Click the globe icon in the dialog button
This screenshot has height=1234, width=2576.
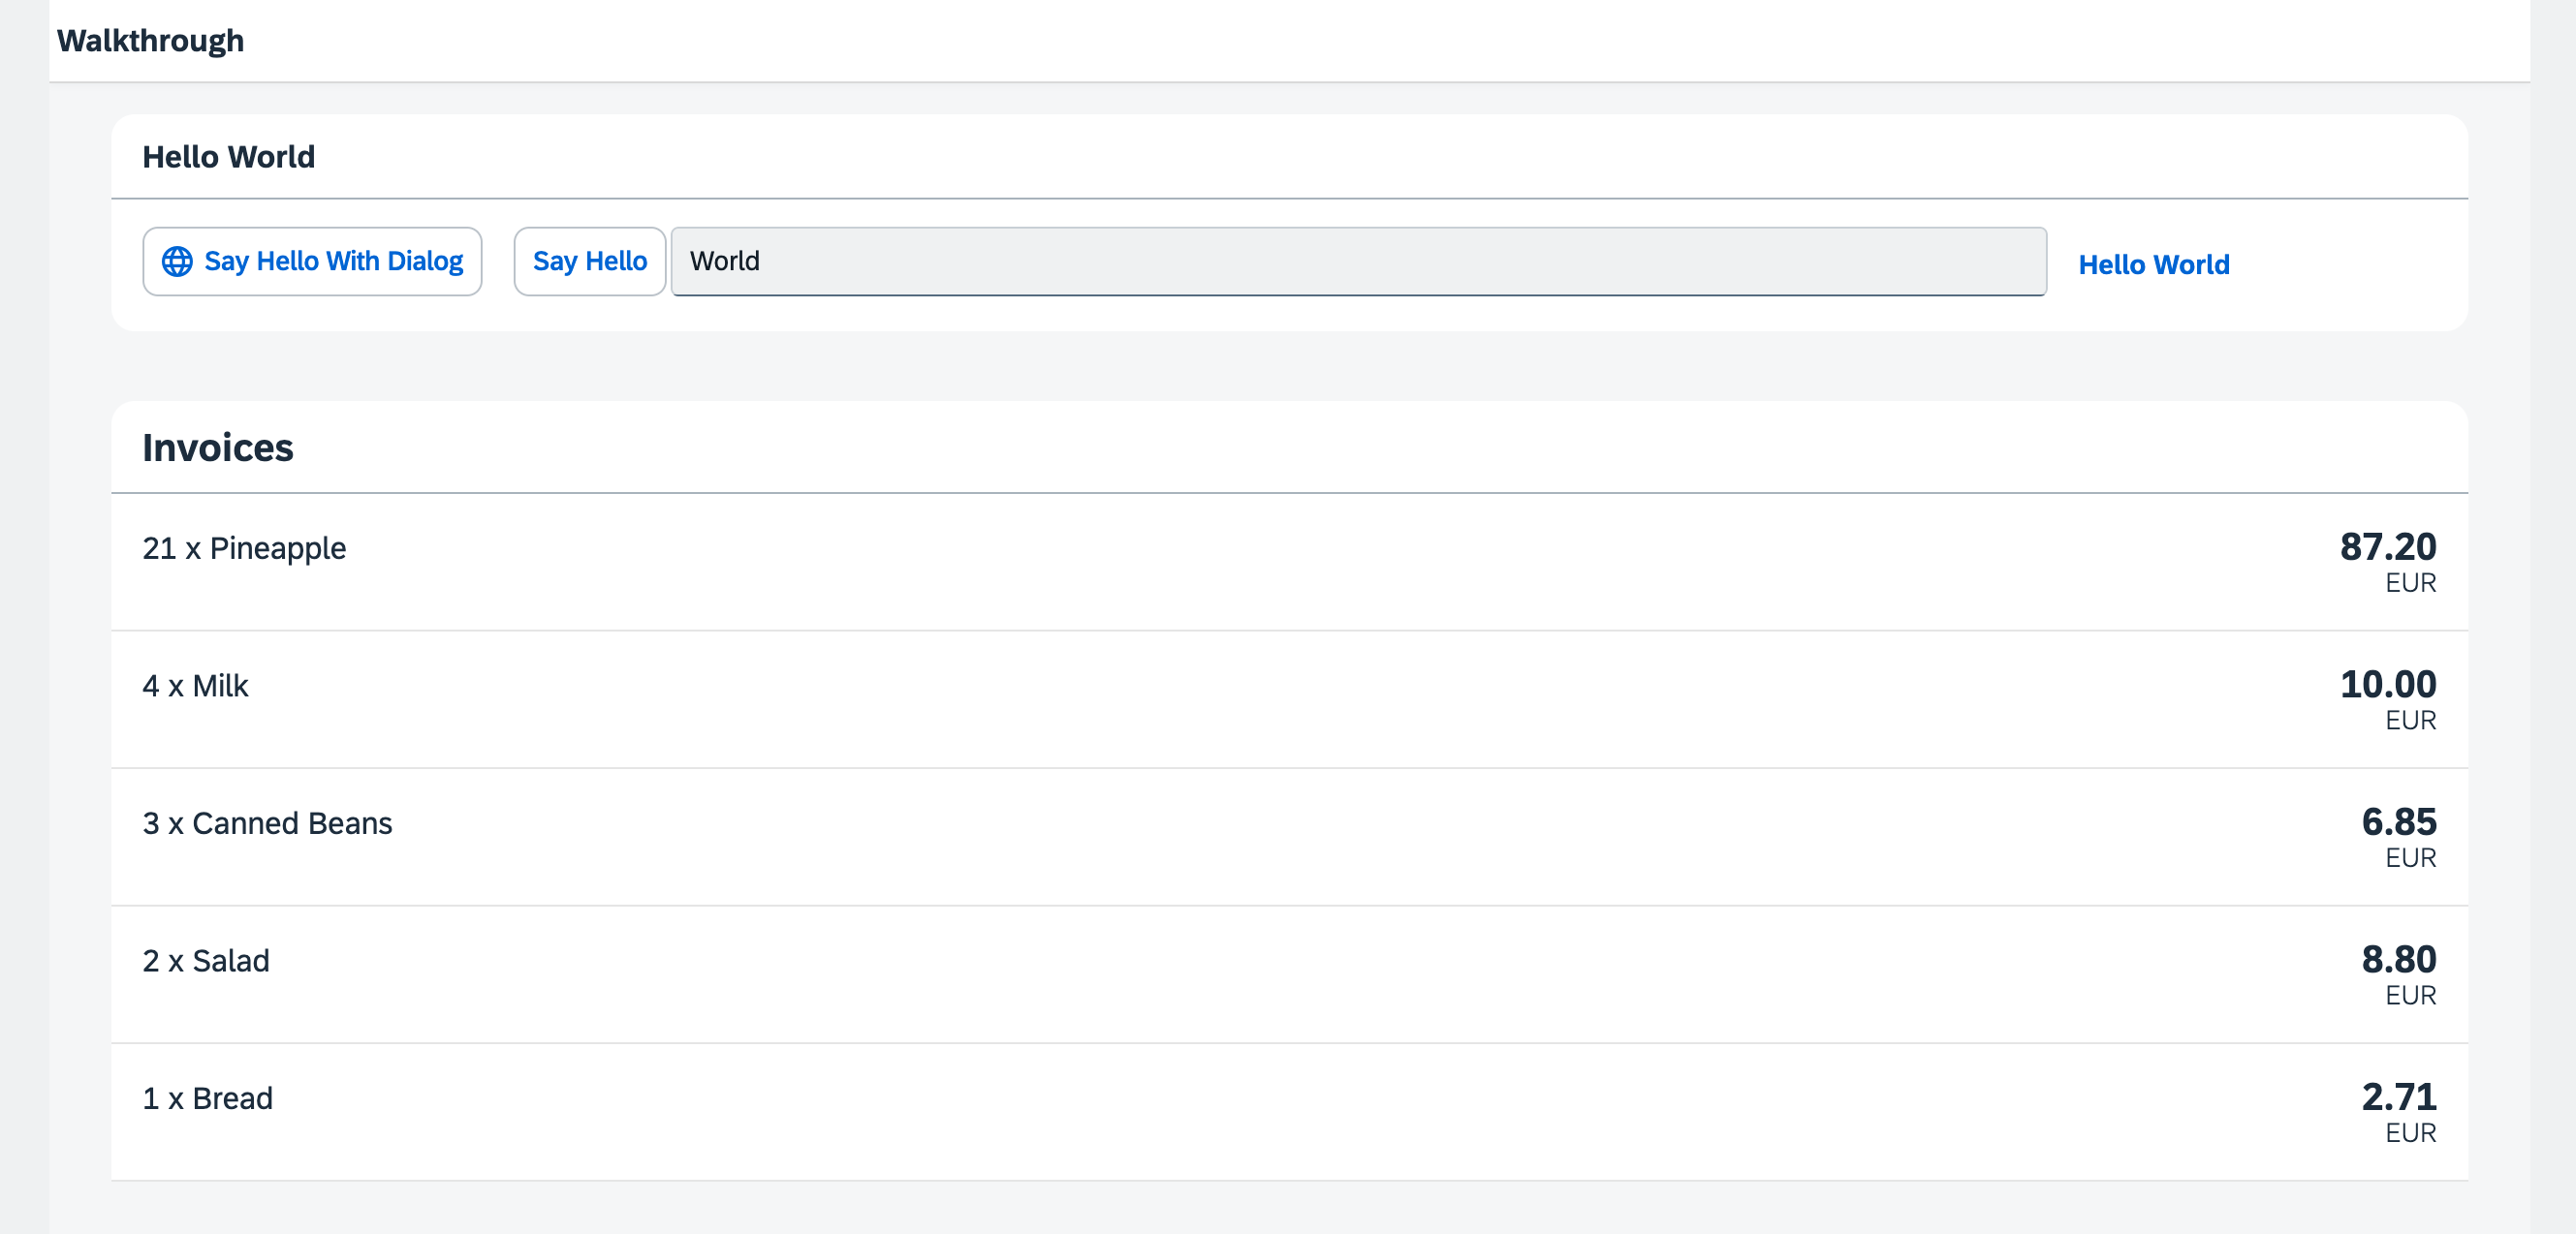click(177, 261)
